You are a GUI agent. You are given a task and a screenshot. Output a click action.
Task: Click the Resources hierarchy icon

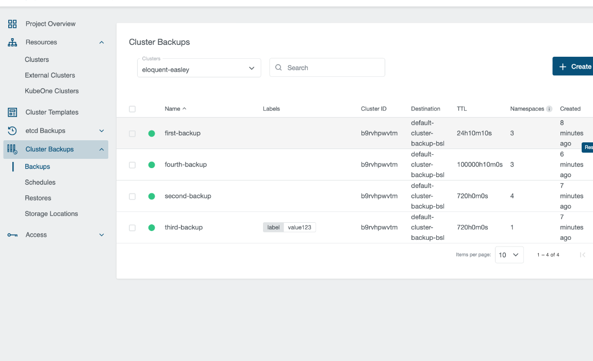(x=12, y=42)
